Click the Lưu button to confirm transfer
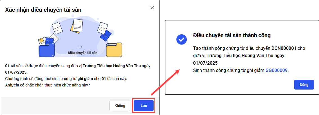The image size is (319, 115). [144, 105]
